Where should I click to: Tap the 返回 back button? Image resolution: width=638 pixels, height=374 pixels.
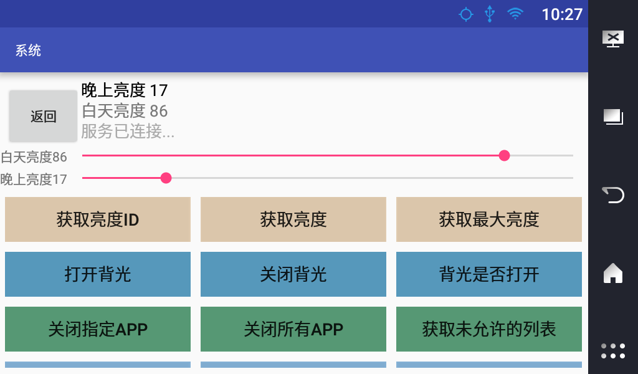pyautogui.click(x=43, y=117)
